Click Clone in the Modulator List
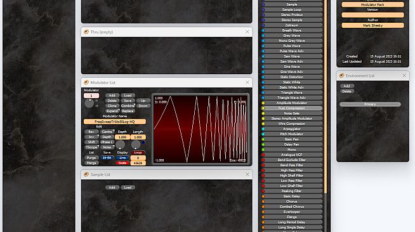415x232 pixels. pyautogui.click(x=112, y=106)
